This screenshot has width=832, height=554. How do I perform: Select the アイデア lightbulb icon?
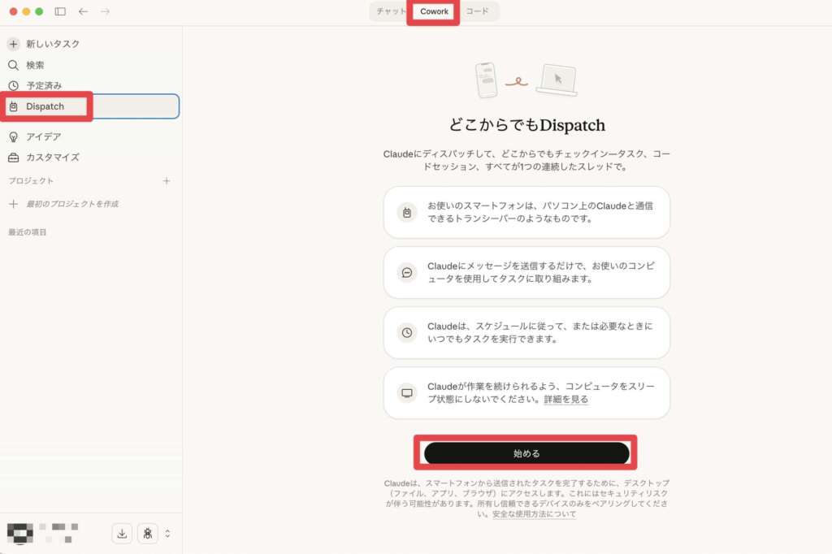pyautogui.click(x=12, y=136)
